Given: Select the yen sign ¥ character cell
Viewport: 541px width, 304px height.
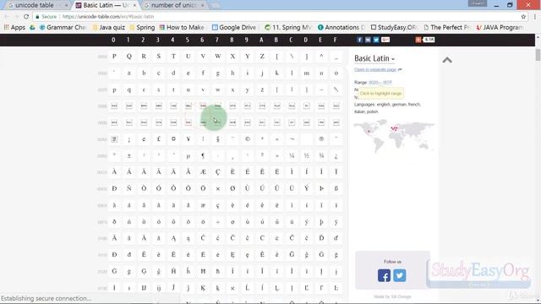Looking at the screenshot, I should [x=189, y=139].
